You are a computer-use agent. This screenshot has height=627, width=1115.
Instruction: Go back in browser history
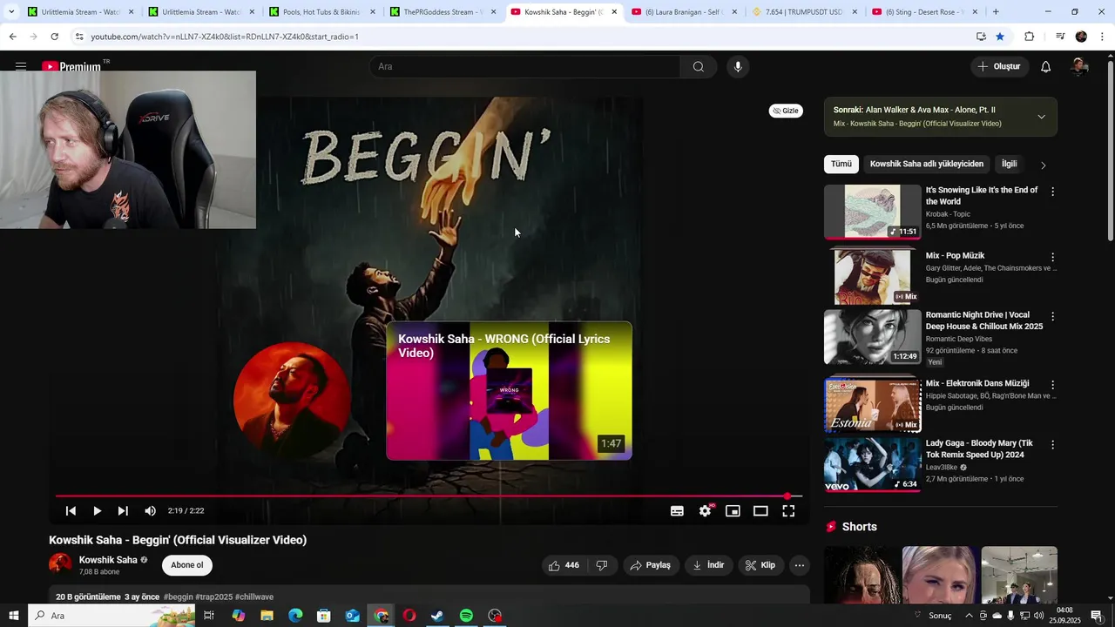coord(12,37)
